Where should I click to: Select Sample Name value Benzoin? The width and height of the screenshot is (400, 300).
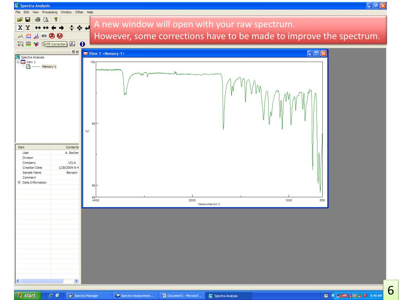[72, 172]
